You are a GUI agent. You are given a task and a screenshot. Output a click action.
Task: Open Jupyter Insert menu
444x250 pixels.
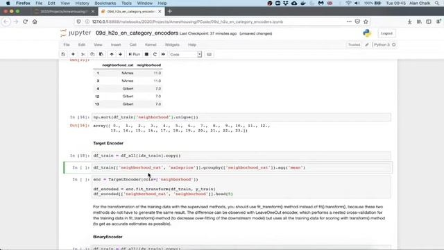click(116, 44)
